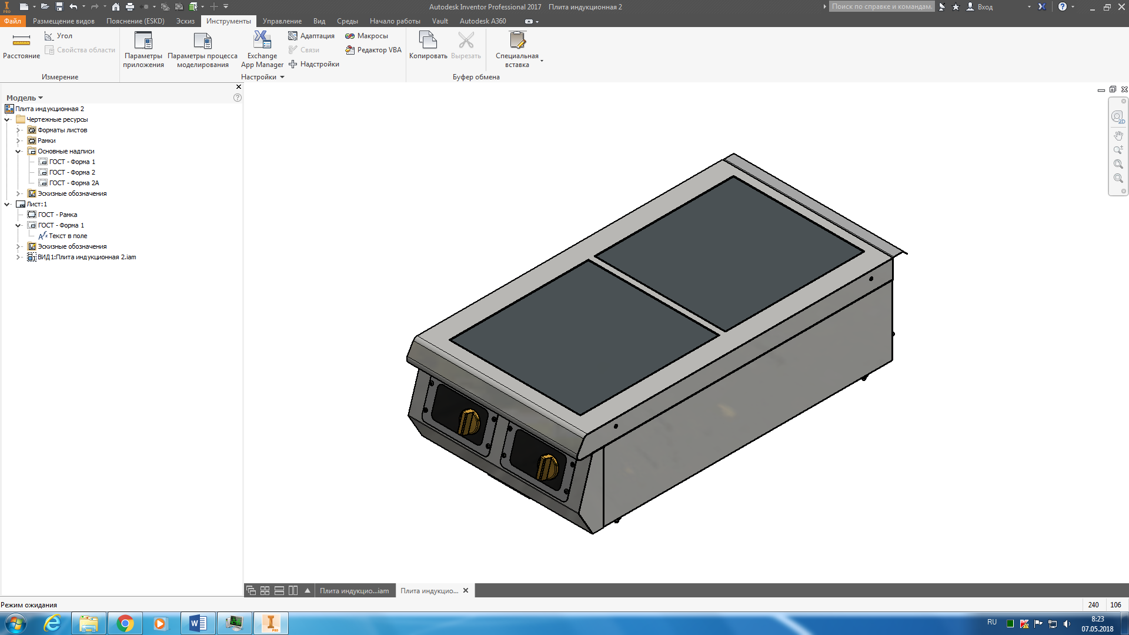Image resolution: width=1129 pixels, height=635 pixels.
Task: Click the Copy (Копировать) clipboard icon
Action: click(428, 46)
